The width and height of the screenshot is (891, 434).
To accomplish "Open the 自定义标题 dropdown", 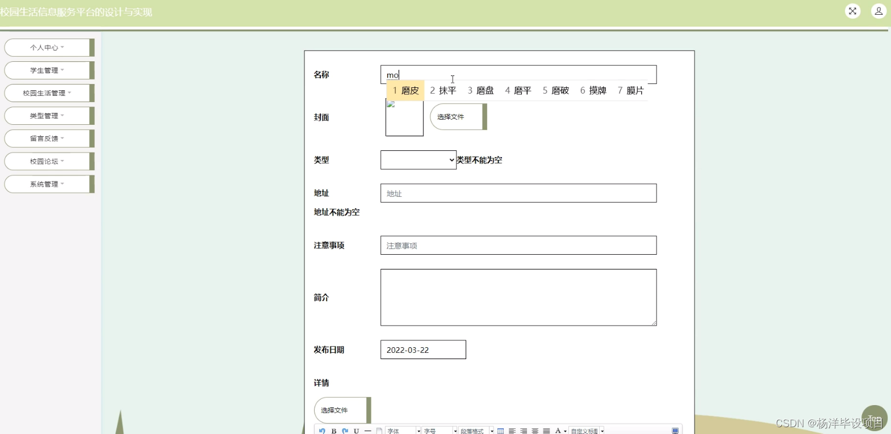I will [x=587, y=431].
